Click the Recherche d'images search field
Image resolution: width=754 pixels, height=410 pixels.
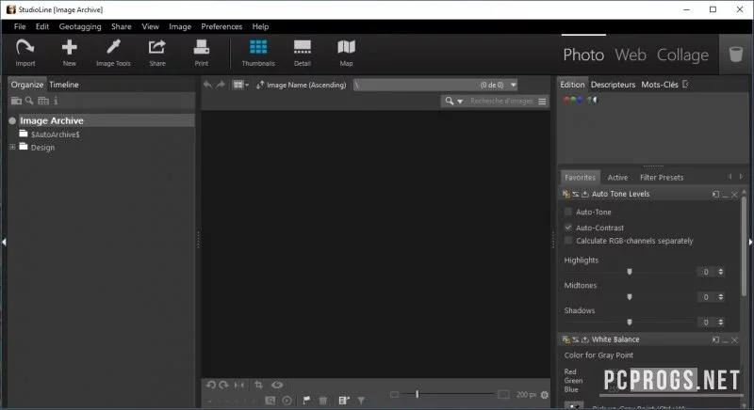[501, 102]
